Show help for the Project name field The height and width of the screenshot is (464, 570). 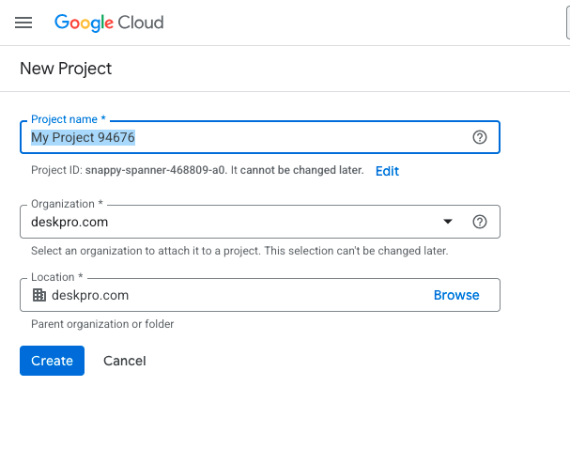480,137
